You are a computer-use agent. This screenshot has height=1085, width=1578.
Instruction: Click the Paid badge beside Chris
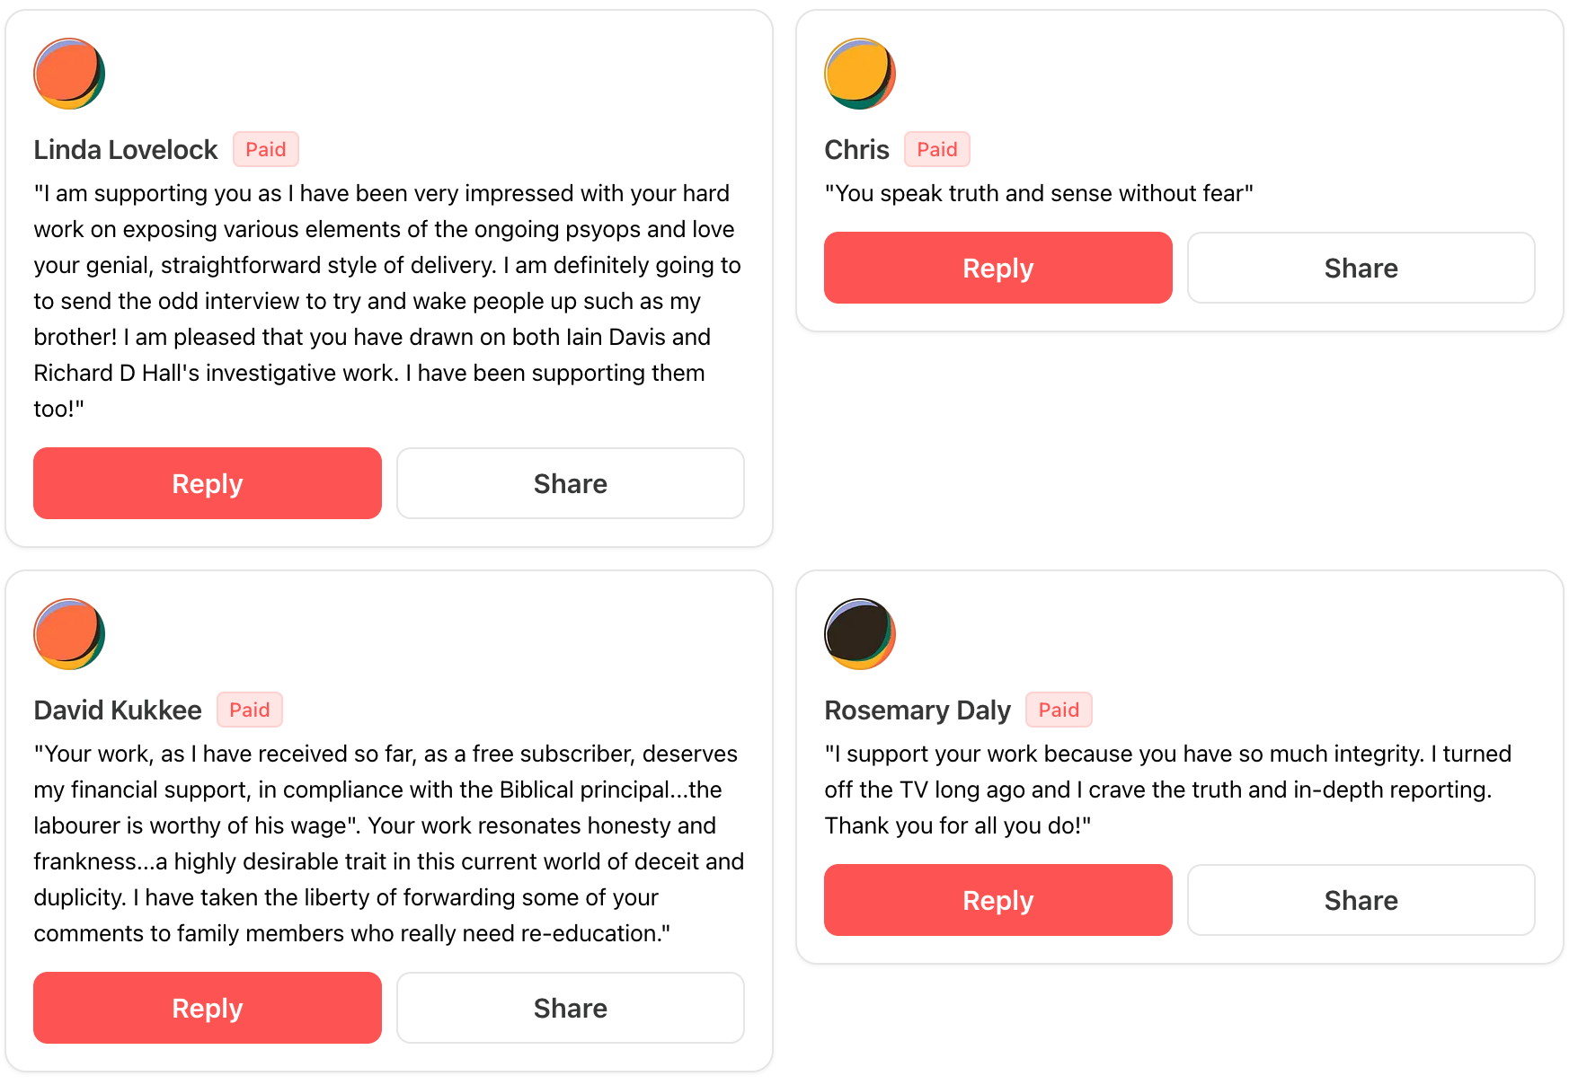(x=937, y=149)
